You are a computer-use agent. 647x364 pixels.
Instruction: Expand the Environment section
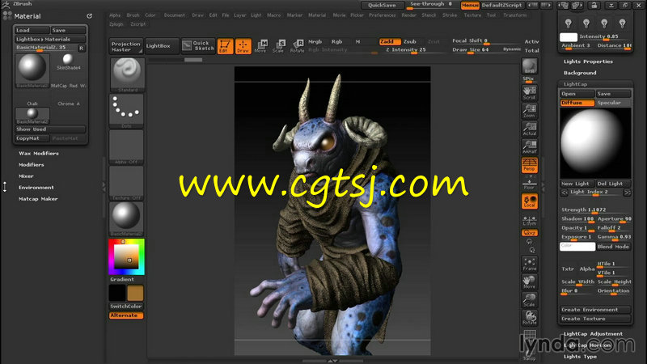pos(36,188)
